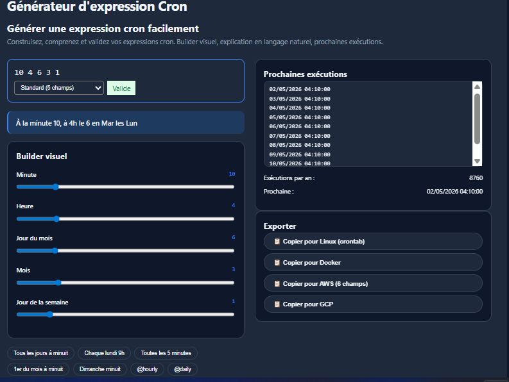Select the @daily preset chip
Viewport: 509px width, 382px height.
(182, 369)
